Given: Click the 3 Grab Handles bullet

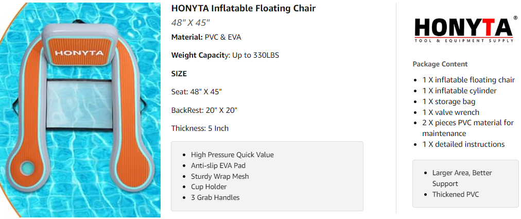Looking at the screenshot, I should tap(215, 197).
